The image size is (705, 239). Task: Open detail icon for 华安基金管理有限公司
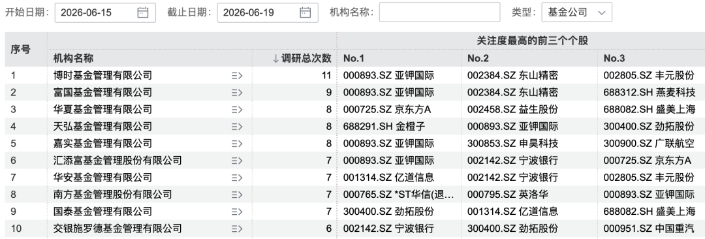click(237, 178)
